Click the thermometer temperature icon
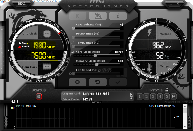Image resolution: width=193 pixels, height=131 pixels. tap(149, 67)
